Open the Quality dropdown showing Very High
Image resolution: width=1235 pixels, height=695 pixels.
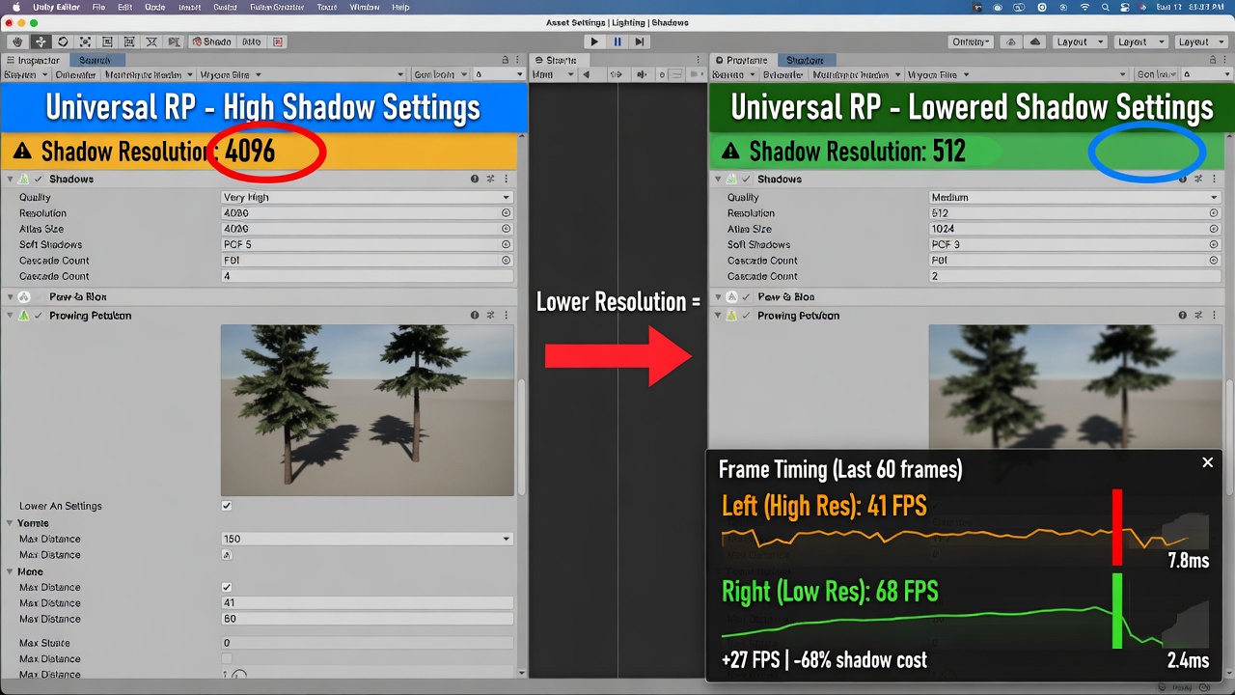367,197
